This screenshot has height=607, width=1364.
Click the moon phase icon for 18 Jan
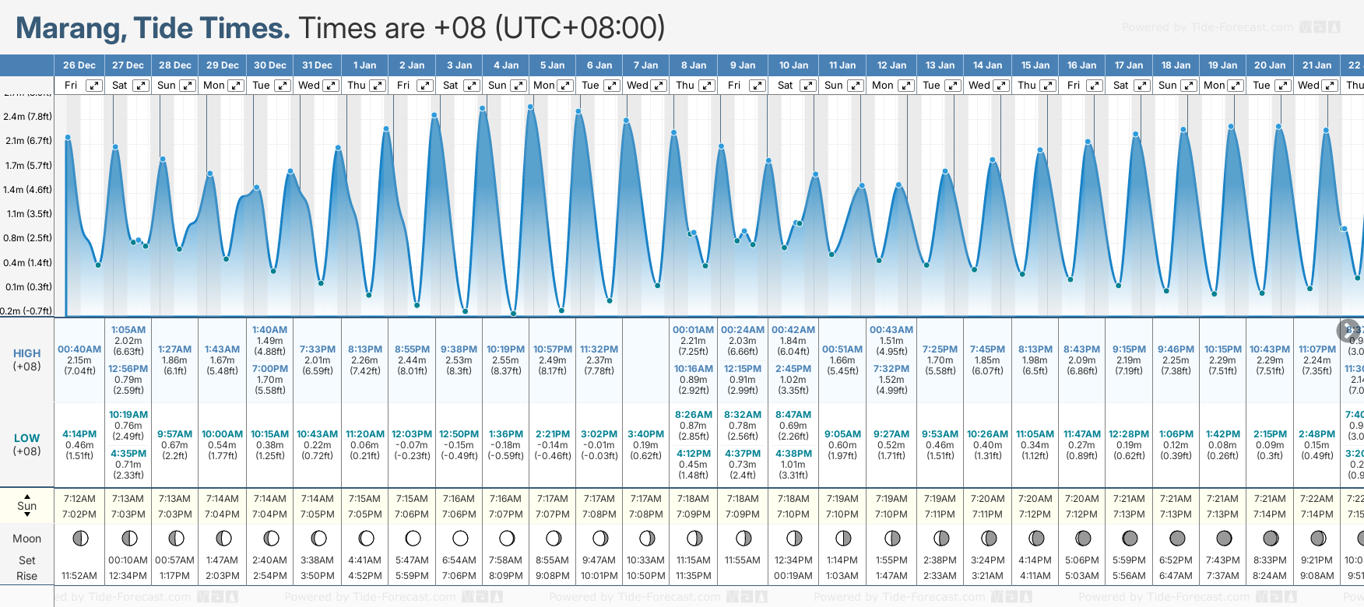tap(1177, 538)
